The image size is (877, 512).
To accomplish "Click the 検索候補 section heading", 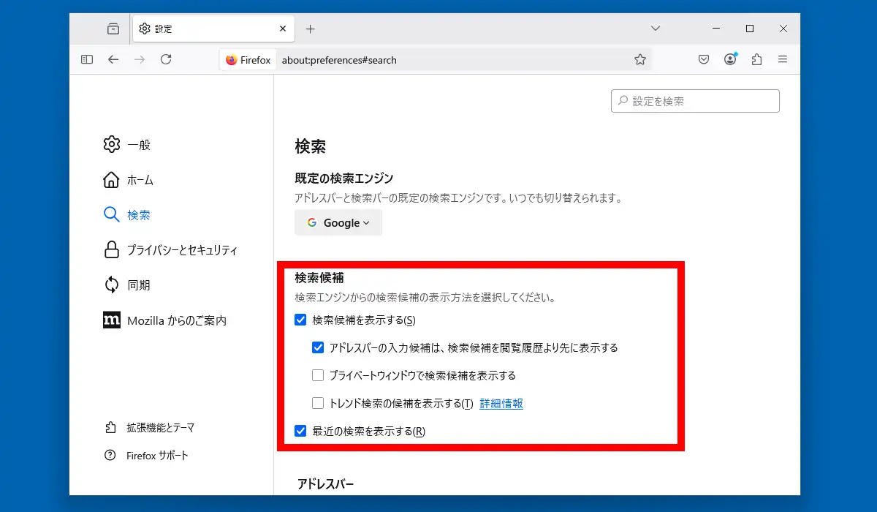I will point(319,278).
